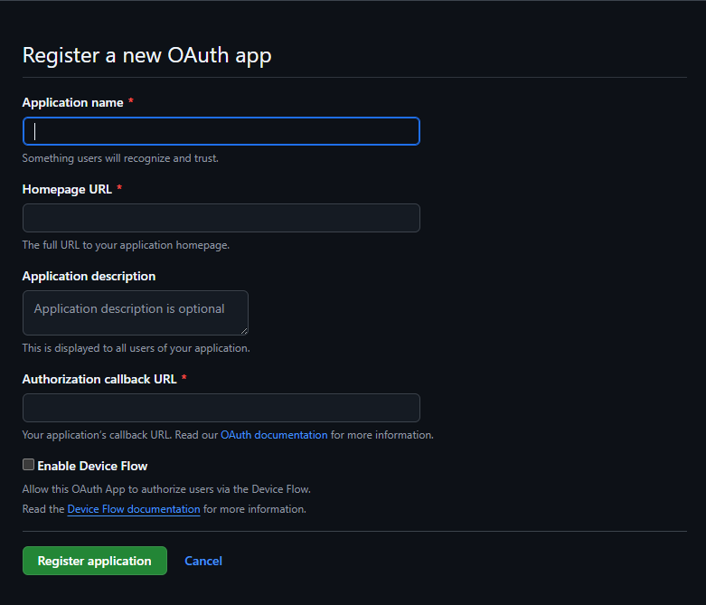Open the OAuth documentation link
Screen dimensions: 706x605
tap(274, 435)
